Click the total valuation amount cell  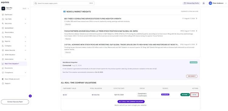[96, 95]
